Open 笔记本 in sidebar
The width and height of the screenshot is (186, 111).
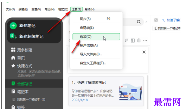coord(23,92)
